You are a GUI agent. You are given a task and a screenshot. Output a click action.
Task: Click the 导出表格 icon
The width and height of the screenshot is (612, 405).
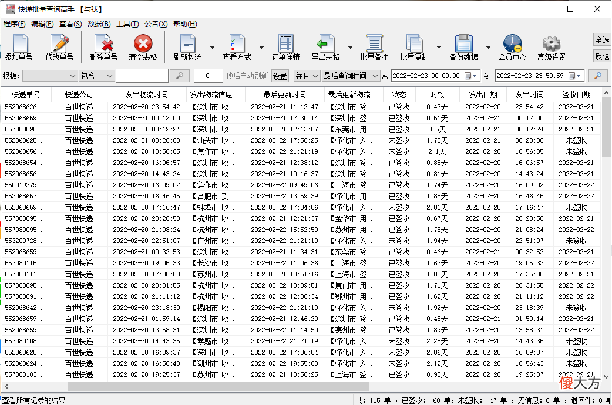pyautogui.click(x=325, y=47)
